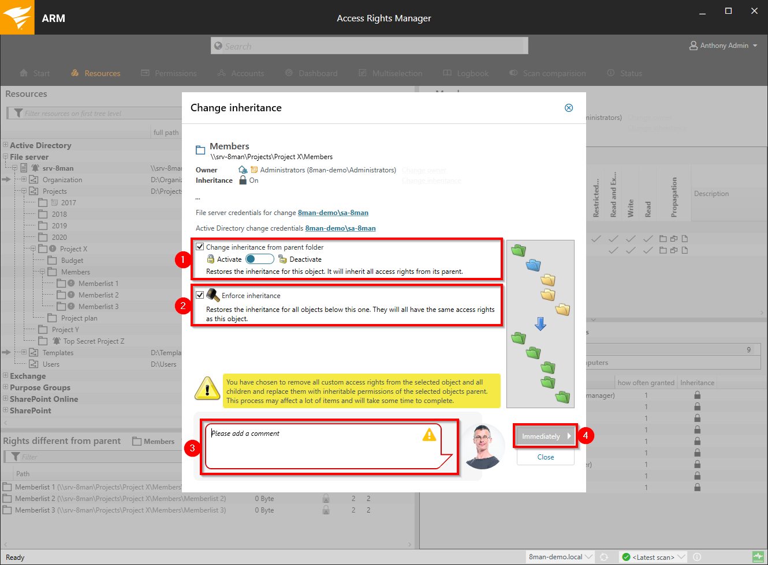Screen dimensions: 768x565
Task: Click the inheritance lock icon
Action: point(243,180)
